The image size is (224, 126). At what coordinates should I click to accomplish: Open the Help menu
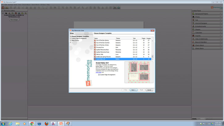48,5
